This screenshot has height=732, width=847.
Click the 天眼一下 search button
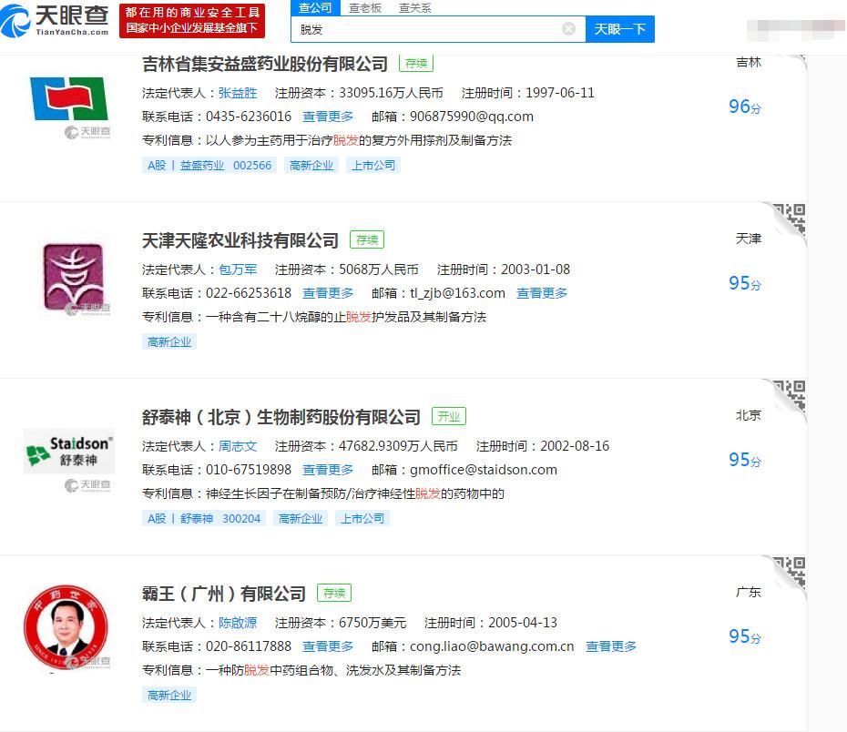coord(619,29)
